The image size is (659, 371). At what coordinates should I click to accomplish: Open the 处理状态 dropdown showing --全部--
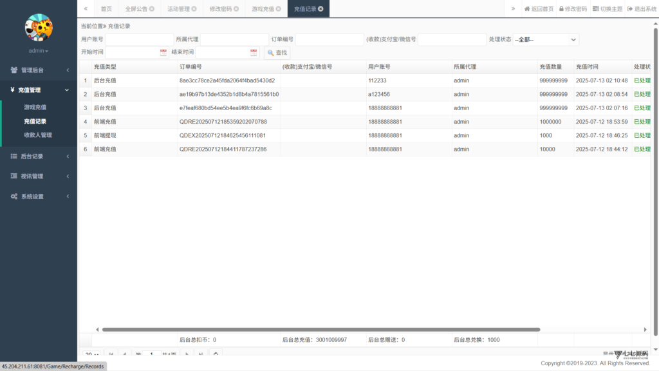tap(546, 39)
